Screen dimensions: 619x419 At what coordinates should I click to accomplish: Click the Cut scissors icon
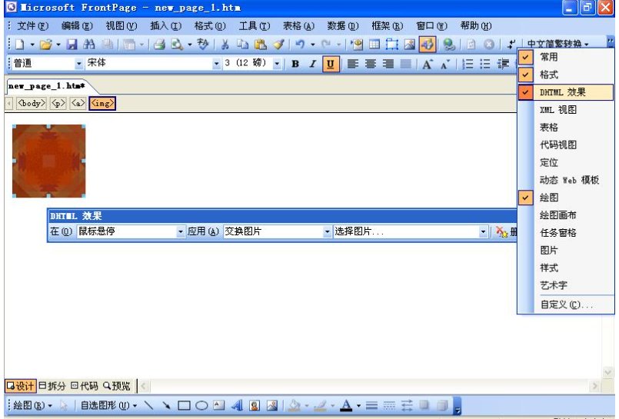pos(225,44)
